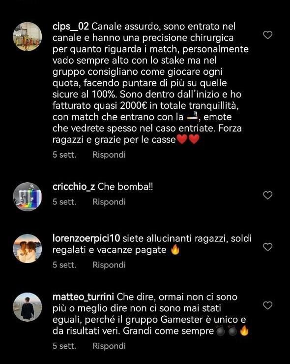The width and height of the screenshot is (290, 364).
Task: Open the lorenzoerpici10 username link
Action: [86, 238]
